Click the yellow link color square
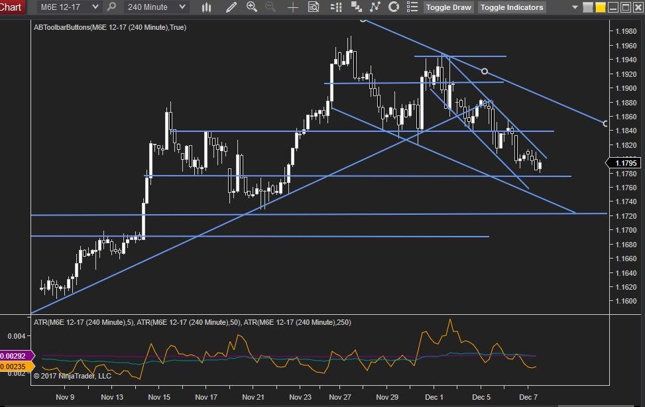The height and width of the screenshot is (407, 645). click(x=601, y=7)
